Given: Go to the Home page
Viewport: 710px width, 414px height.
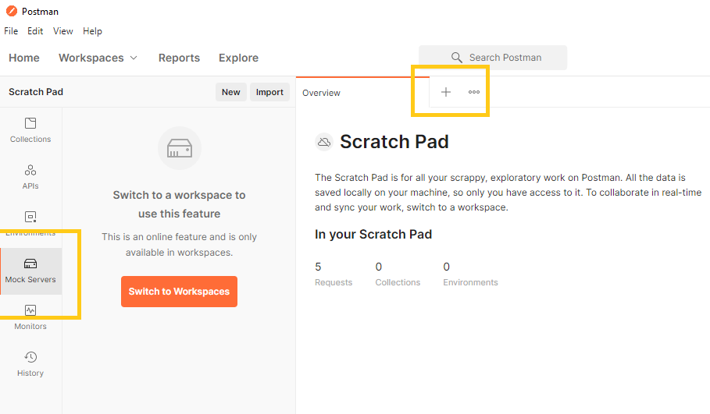Looking at the screenshot, I should 24,58.
